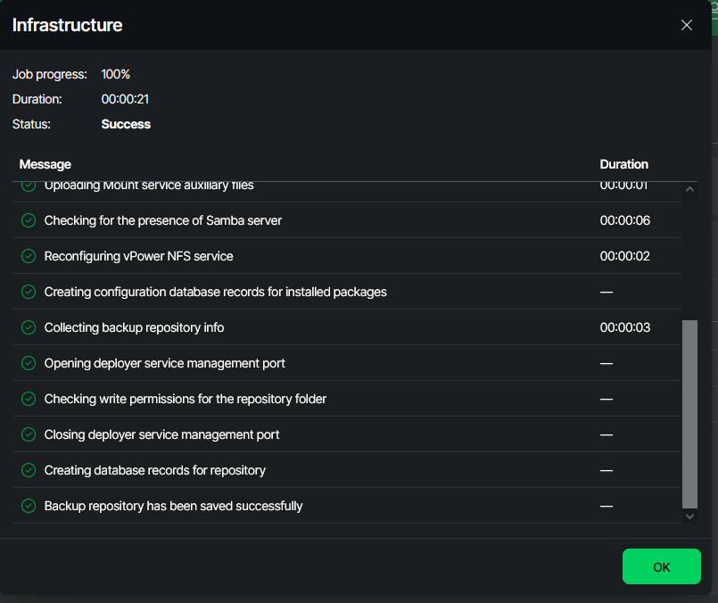
Task: Click the 00:00:06 duration for Samba check
Action: 624,220
